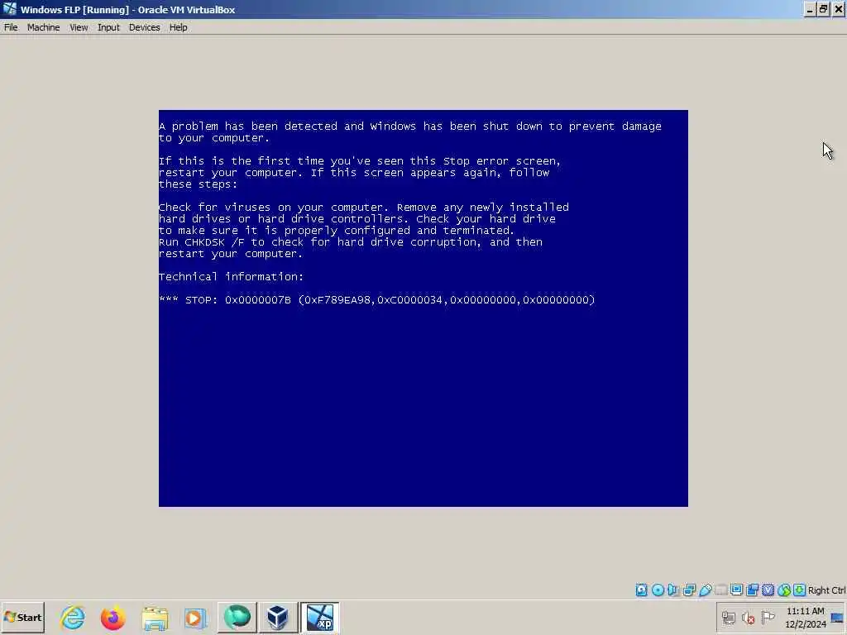Launch Internet Explorer from taskbar
The width and height of the screenshot is (847, 635).
point(73,617)
